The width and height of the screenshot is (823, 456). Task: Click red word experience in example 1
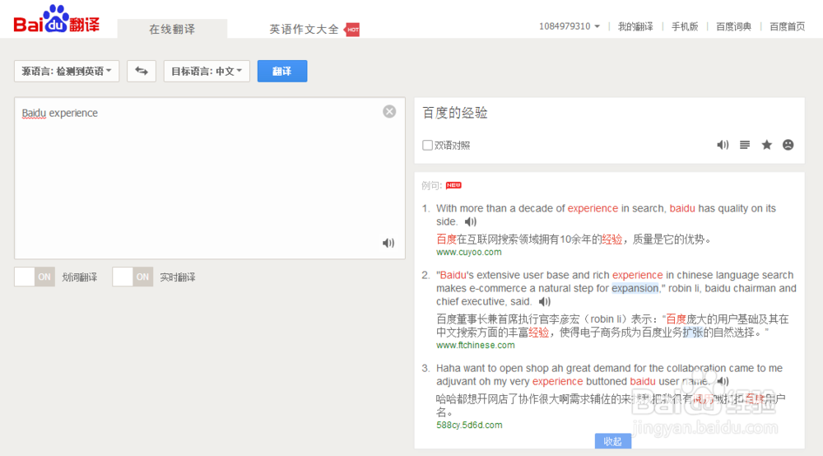coord(593,208)
